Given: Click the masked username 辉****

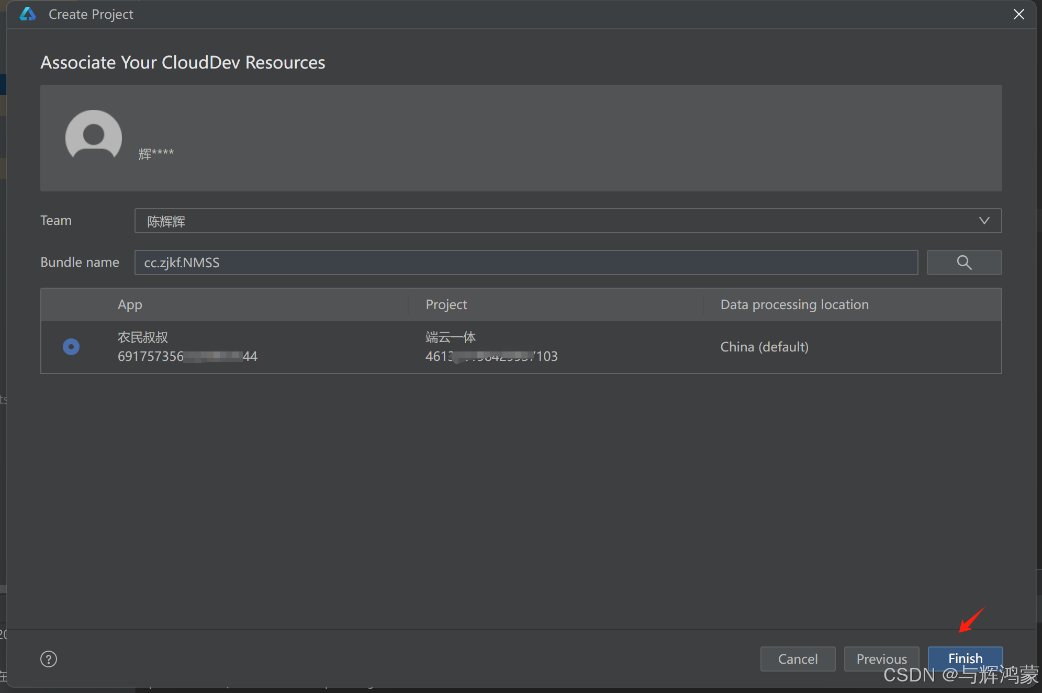Looking at the screenshot, I should pos(156,154).
